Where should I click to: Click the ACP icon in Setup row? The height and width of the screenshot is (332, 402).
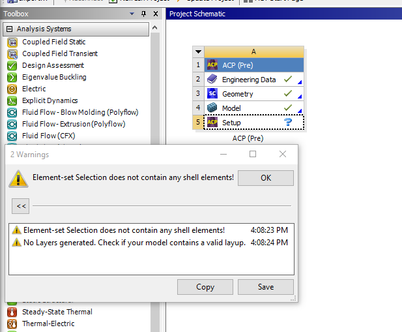212,122
